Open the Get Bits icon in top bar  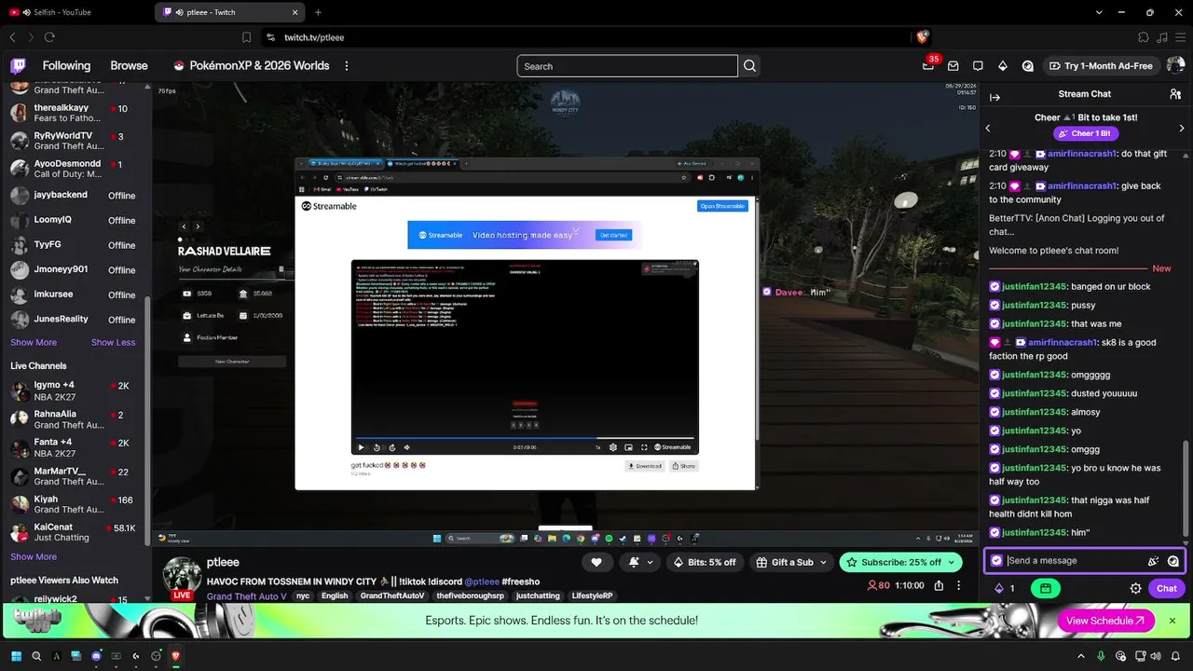tap(1003, 66)
